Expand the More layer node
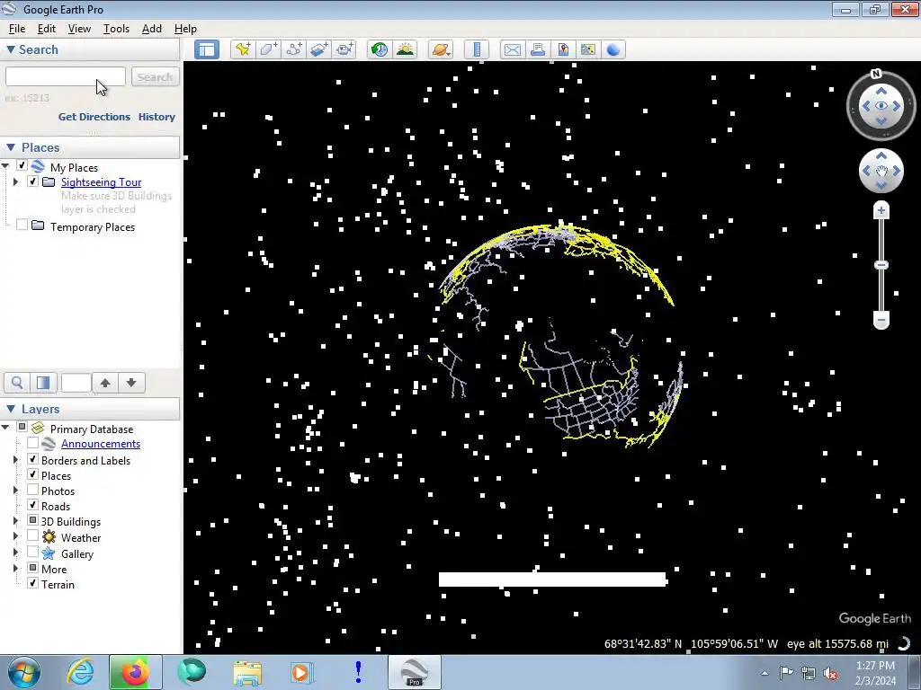Viewport: 921px width, 690px height. point(16,568)
